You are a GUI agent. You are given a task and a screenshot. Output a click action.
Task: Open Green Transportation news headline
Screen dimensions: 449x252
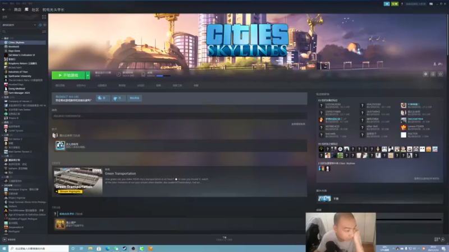(120, 174)
